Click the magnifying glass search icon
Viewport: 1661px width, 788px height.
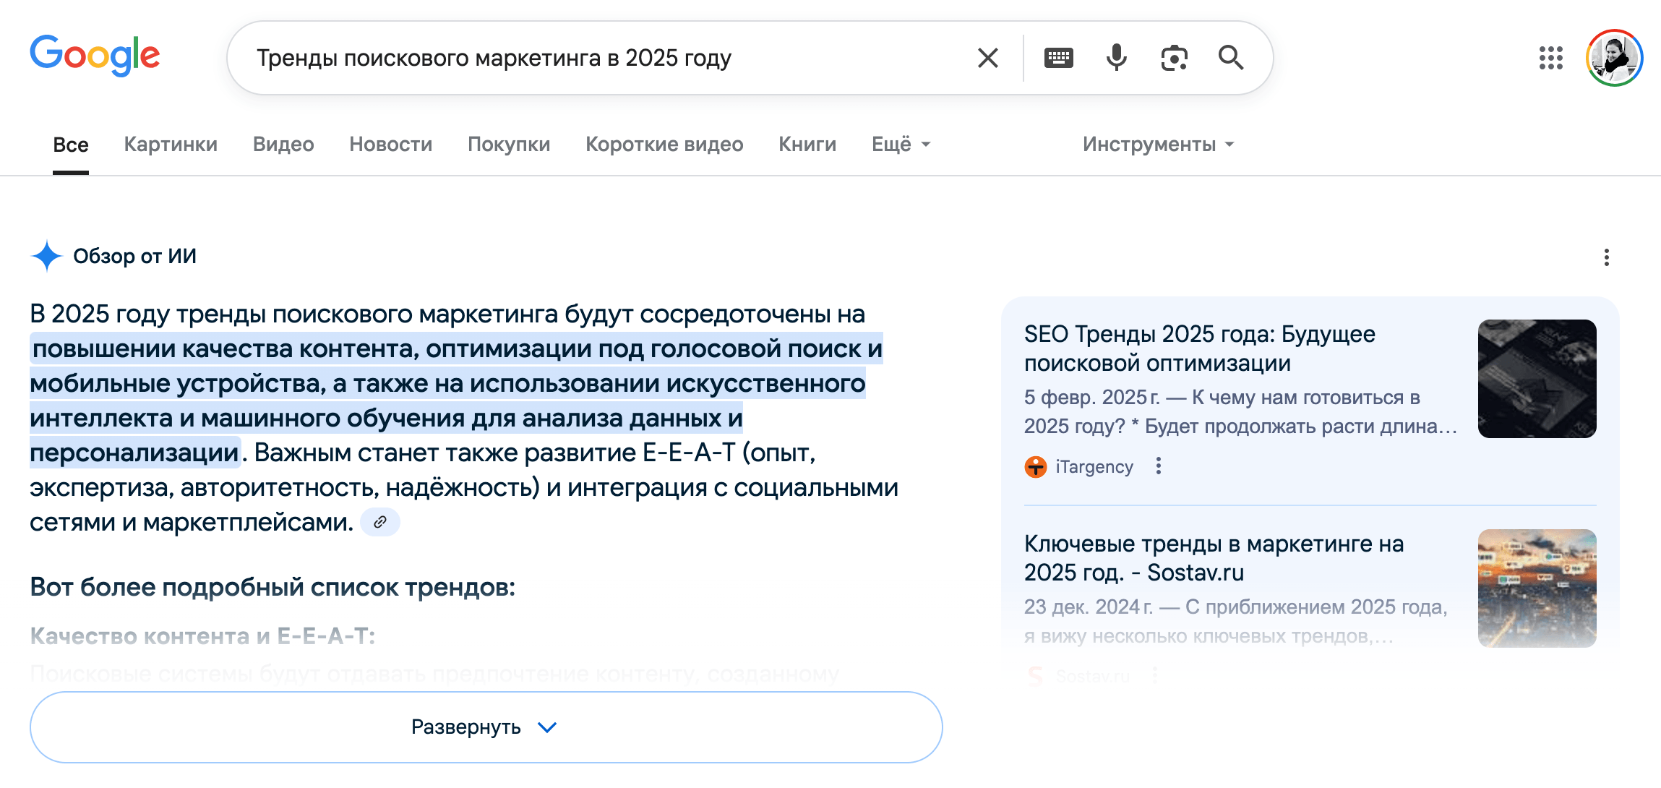pyautogui.click(x=1231, y=58)
